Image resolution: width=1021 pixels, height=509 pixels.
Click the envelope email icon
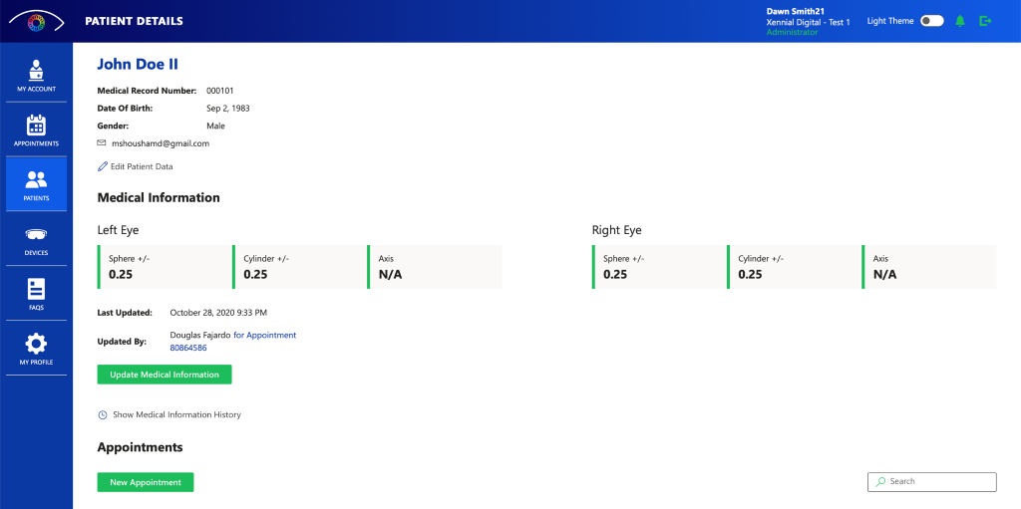pos(102,143)
